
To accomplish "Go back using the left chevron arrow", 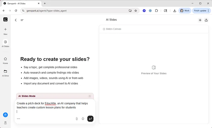I will click(16, 20).
